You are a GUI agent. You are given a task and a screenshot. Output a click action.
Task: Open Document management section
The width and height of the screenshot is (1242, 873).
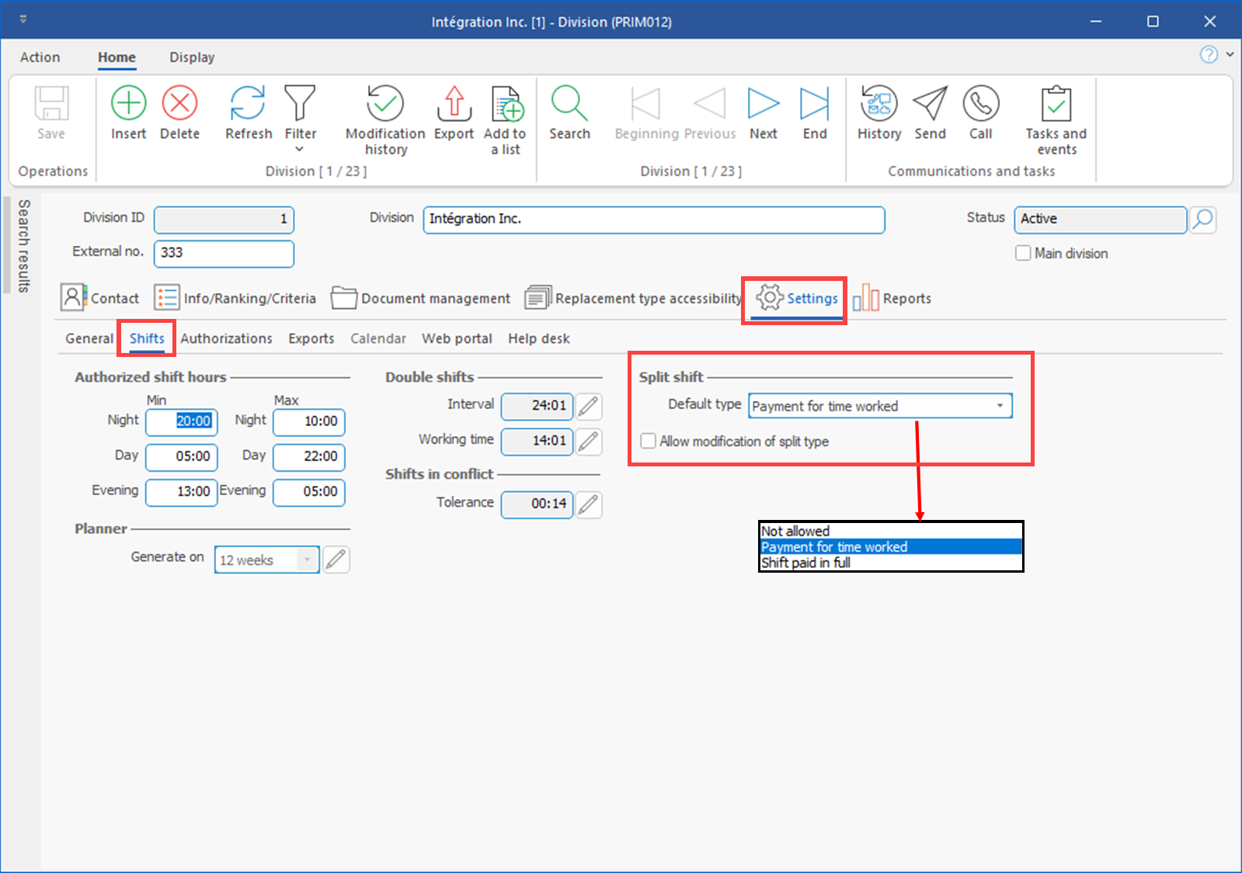(x=421, y=299)
